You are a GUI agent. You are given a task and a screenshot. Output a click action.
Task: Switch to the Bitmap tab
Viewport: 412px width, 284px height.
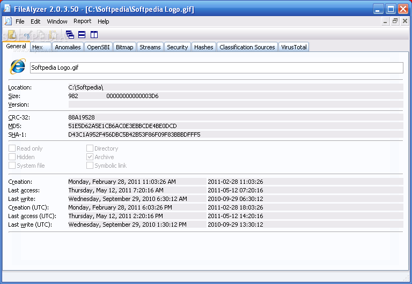(124, 47)
